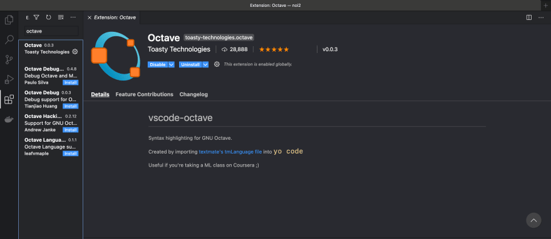Open the Docker view in activity bar
Screen dimensions: 551x239
pyautogui.click(x=9, y=120)
